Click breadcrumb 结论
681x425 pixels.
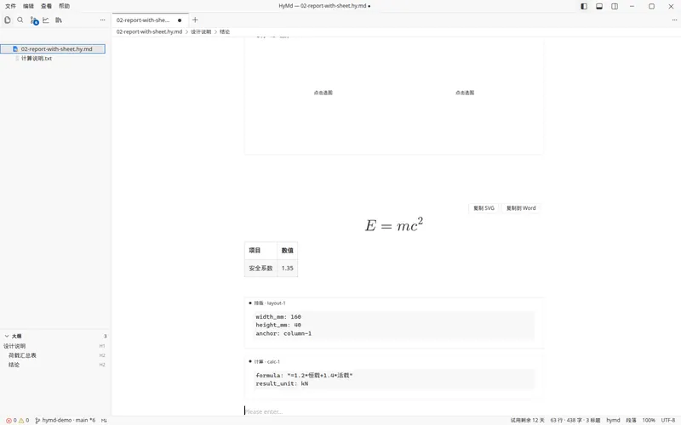pos(225,31)
